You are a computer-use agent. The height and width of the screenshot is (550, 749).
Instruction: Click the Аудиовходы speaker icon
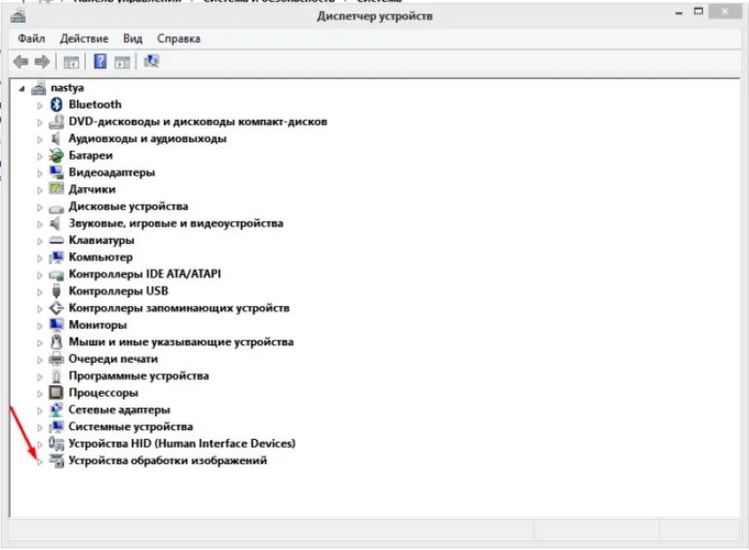(56, 138)
